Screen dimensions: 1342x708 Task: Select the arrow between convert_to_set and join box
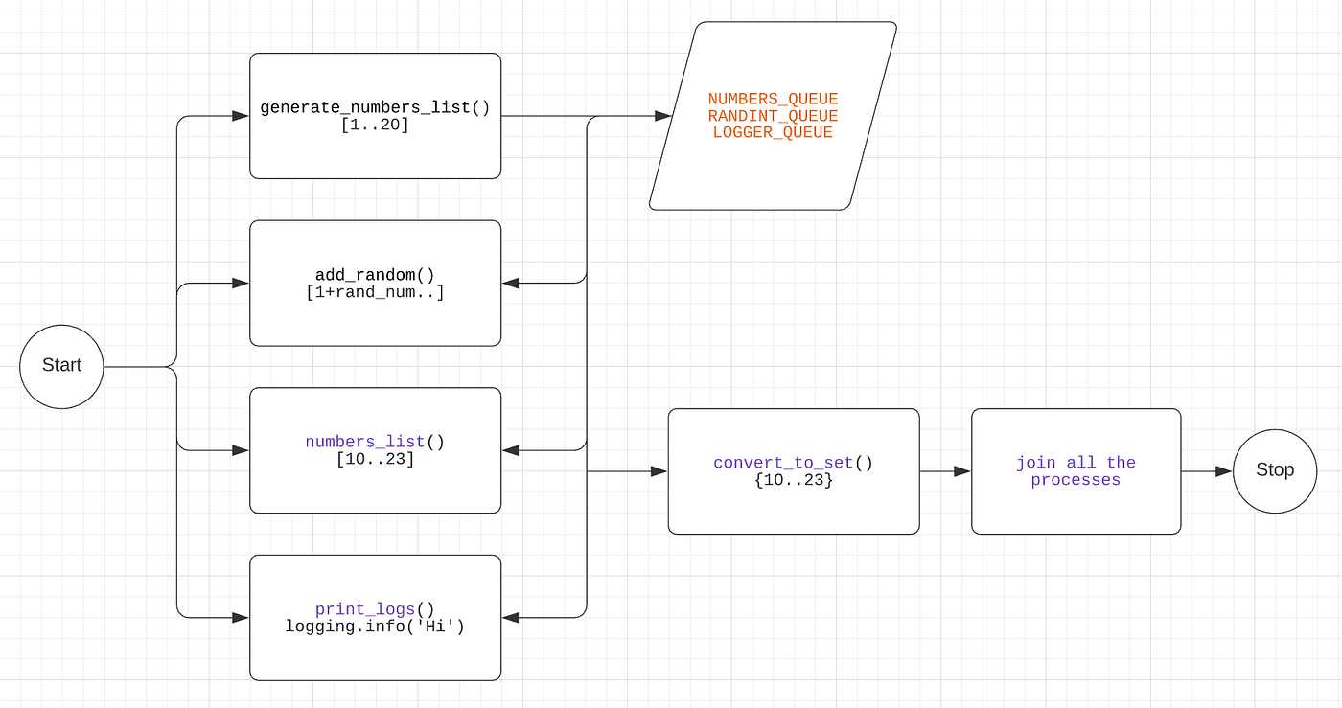[944, 470]
